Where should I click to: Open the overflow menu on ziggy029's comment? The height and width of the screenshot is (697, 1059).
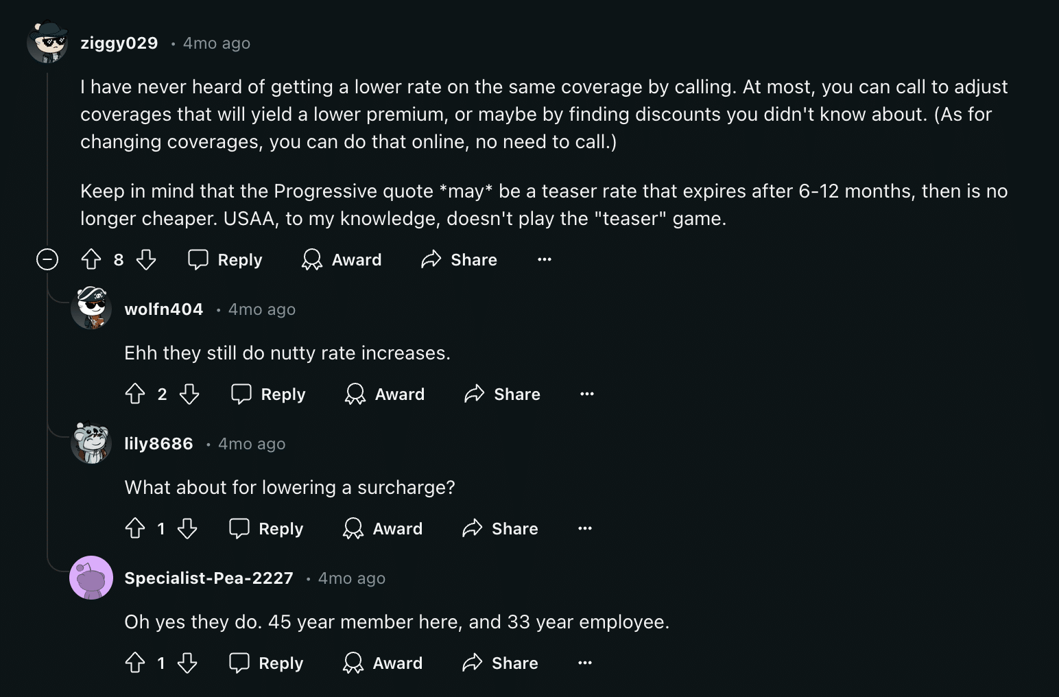(544, 259)
